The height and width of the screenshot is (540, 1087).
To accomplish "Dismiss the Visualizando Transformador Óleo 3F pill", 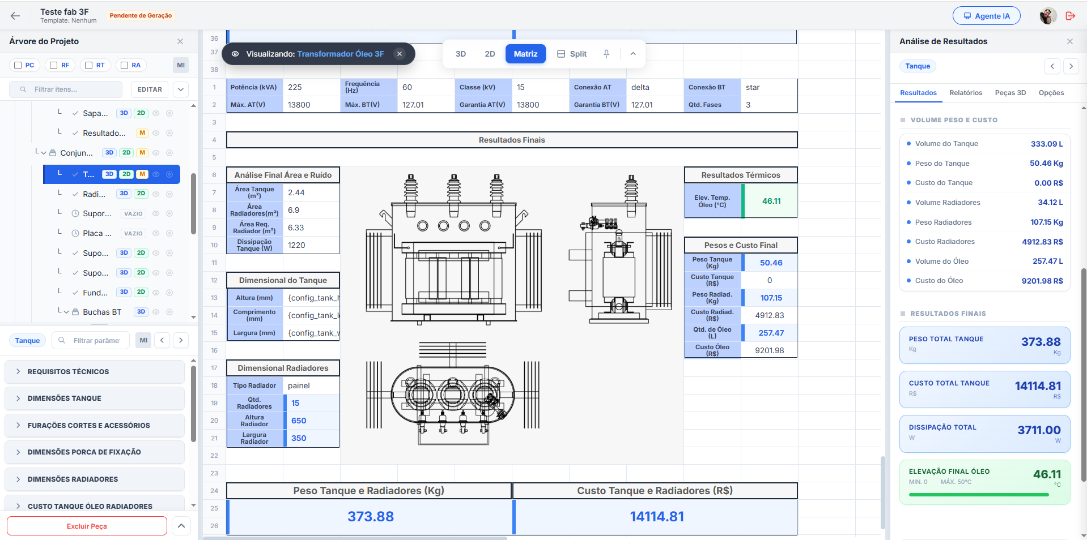I will pyautogui.click(x=400, y=54).
